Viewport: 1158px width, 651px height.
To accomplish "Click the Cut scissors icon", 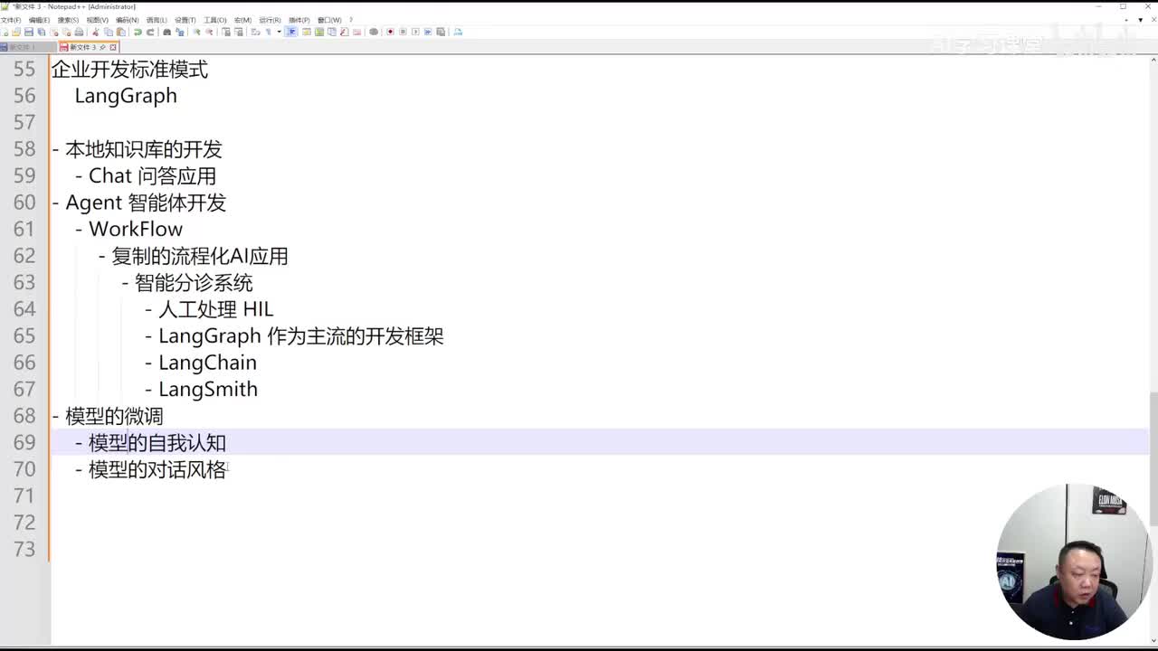I will click(x=96, y=32).
